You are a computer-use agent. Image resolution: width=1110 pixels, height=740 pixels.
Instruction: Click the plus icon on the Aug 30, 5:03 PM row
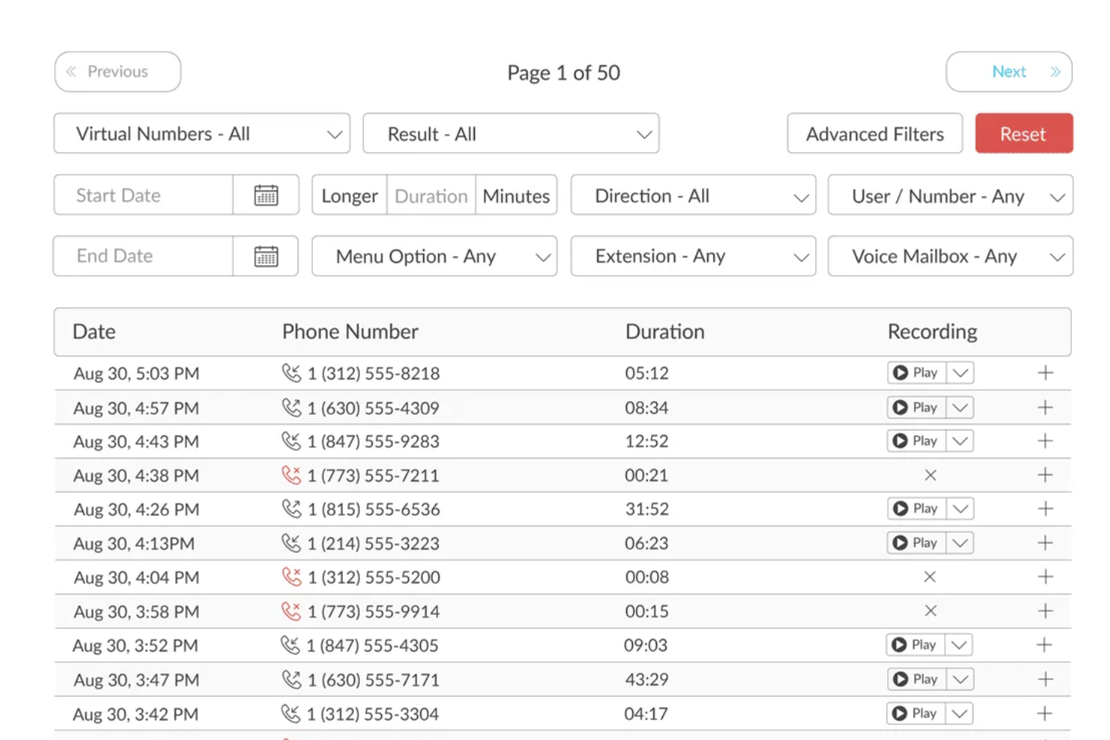pos(1044,373)
